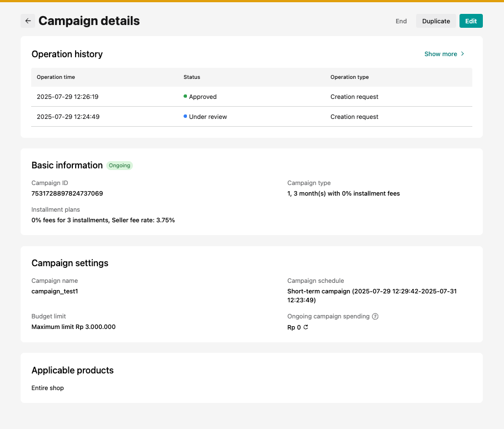This screenshot has width=504, height=429.
Task: Click Entire shop under Applicable products
Action: pos(48,388)
